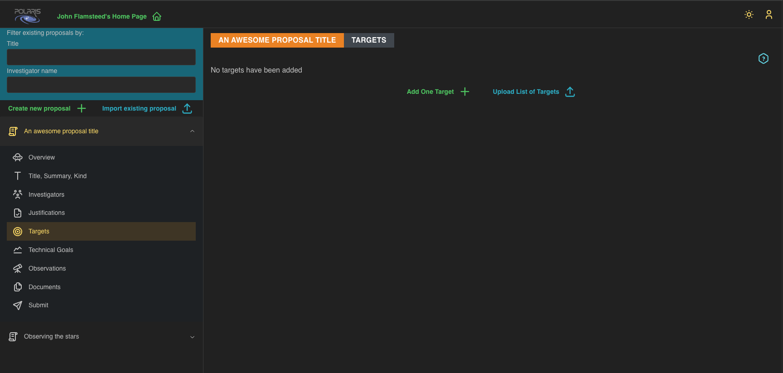This screenshot has height=373, width=783.
Task: Focus the Investigator name filter field
Action: tap(101, 85)
